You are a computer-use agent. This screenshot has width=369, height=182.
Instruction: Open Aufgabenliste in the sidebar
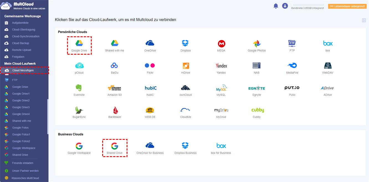20,23
